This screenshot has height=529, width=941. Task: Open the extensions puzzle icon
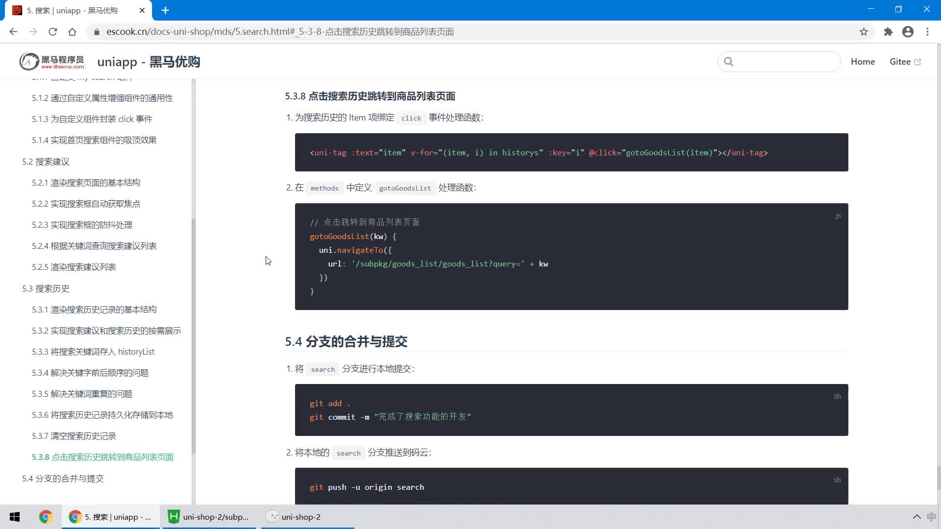888,32
